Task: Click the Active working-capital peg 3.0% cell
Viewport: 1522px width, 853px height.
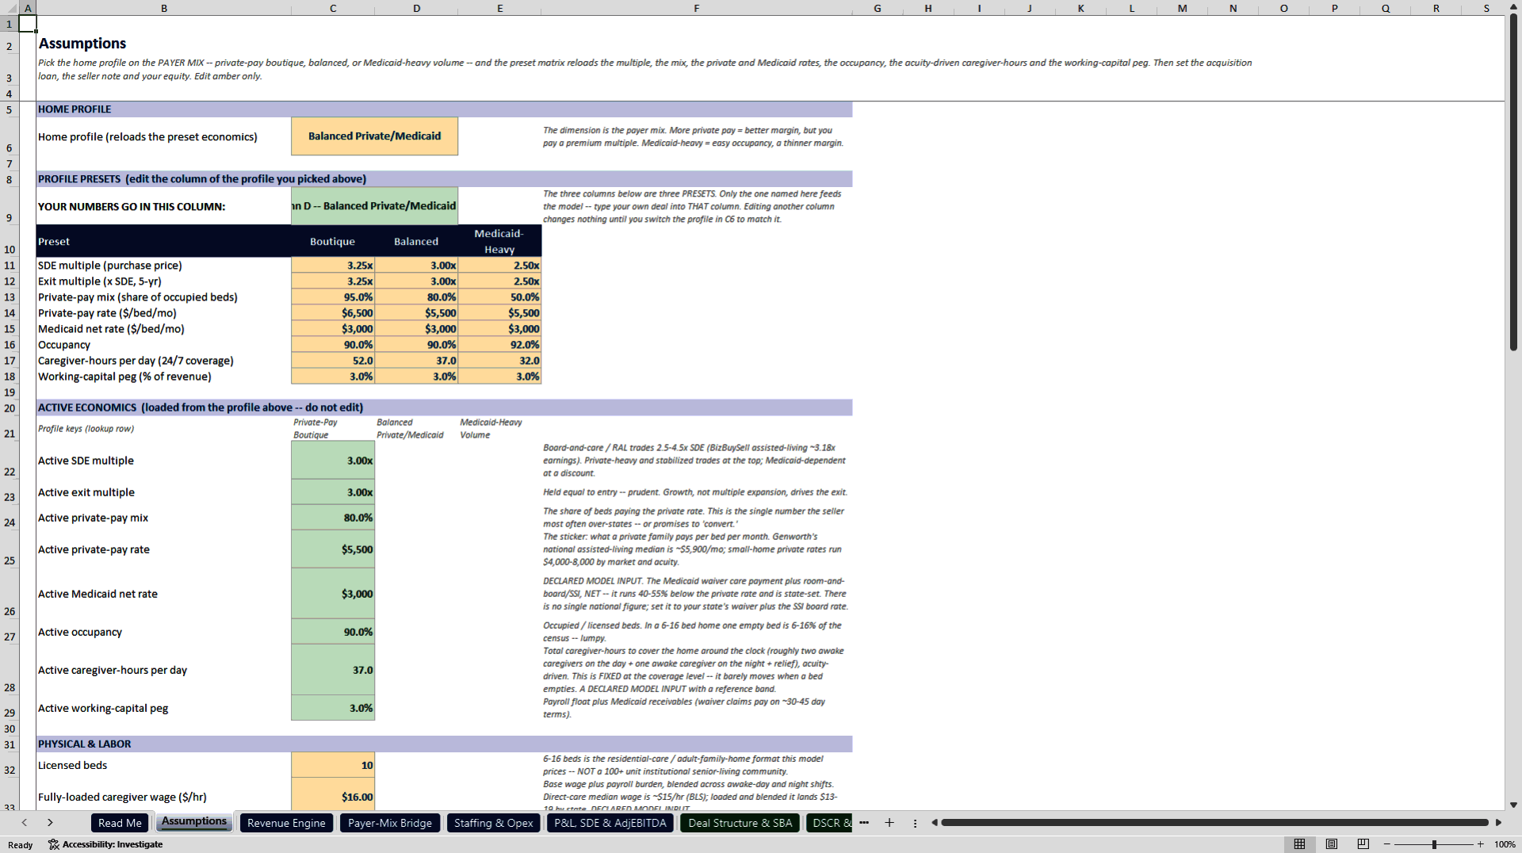Action: click(x=333, y=708)
